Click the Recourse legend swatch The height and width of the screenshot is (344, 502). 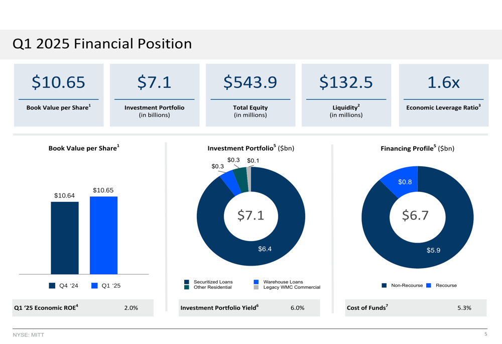coord(429,285)
